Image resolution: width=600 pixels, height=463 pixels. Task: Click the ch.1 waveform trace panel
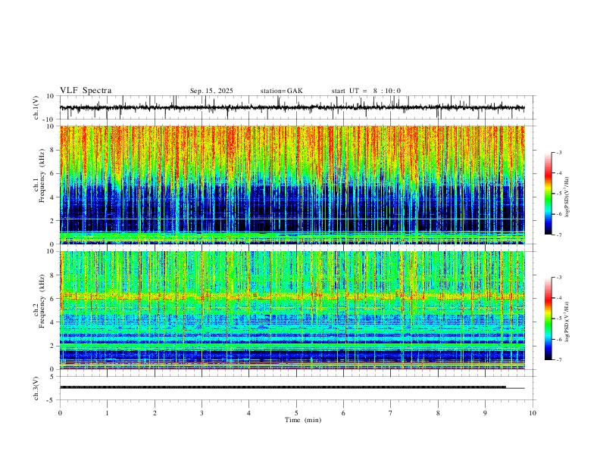(298, 107)
